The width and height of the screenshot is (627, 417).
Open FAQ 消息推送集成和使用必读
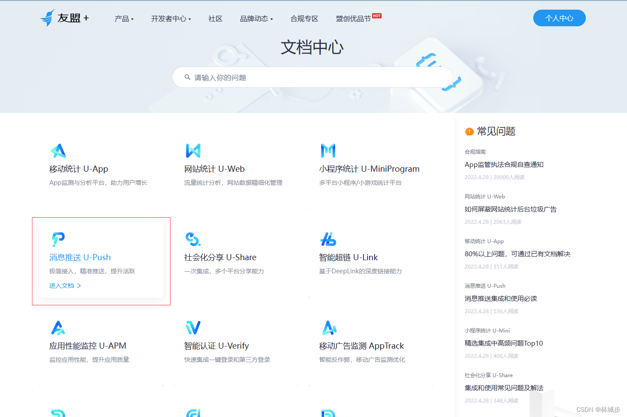[x=501, y=299]
